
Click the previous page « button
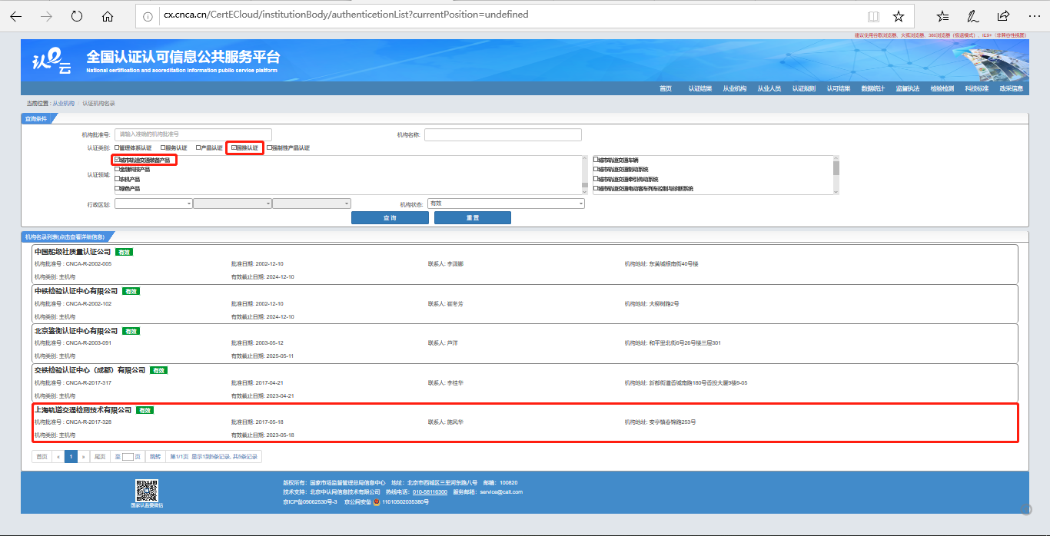coord(58,456)
